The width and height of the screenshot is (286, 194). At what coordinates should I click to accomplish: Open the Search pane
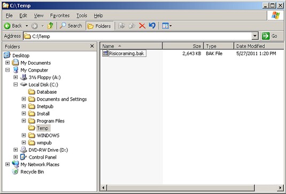[71, 26]
